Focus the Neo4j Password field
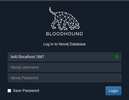The width and height of the screenshot is (129, 100). [64, 78]
